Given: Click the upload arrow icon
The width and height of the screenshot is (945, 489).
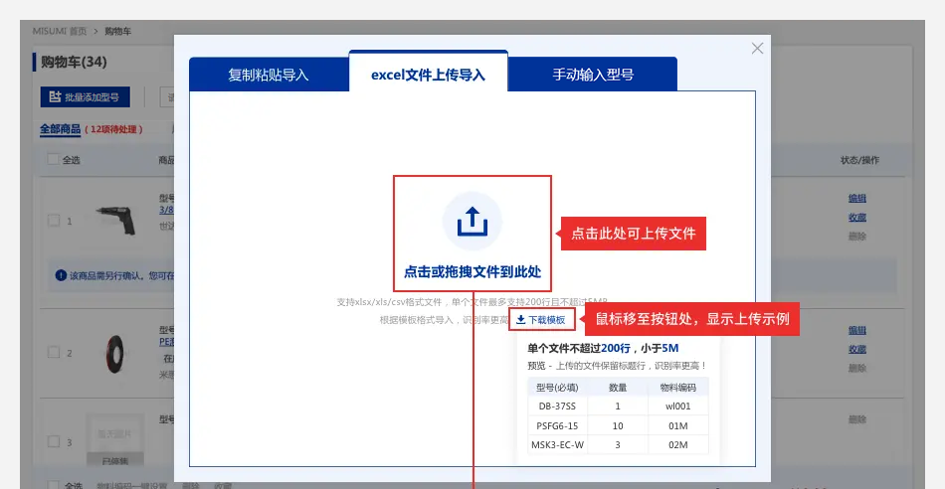Looking at the screenshot, I should tap(472, 221).
